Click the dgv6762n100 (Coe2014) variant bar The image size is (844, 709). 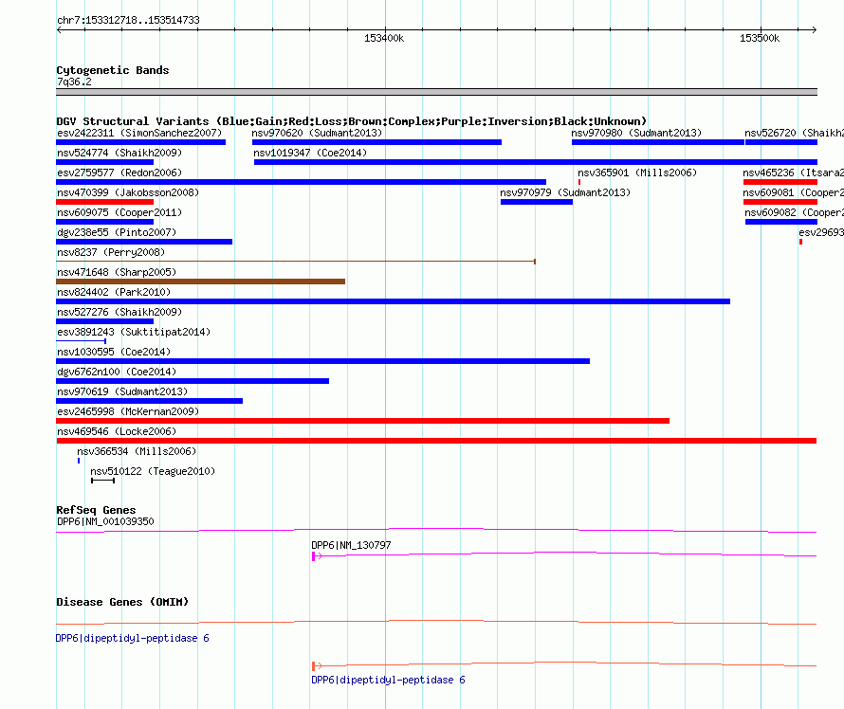click(x=193, y=381)
